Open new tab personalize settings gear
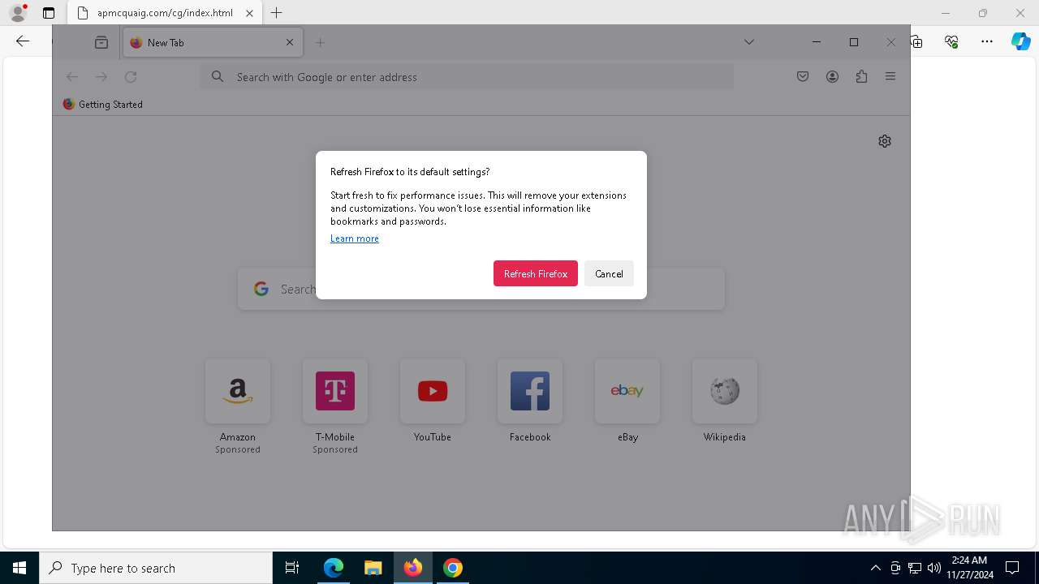The width and height of the screenshot is (1039, 584). (x=885, y=141)
